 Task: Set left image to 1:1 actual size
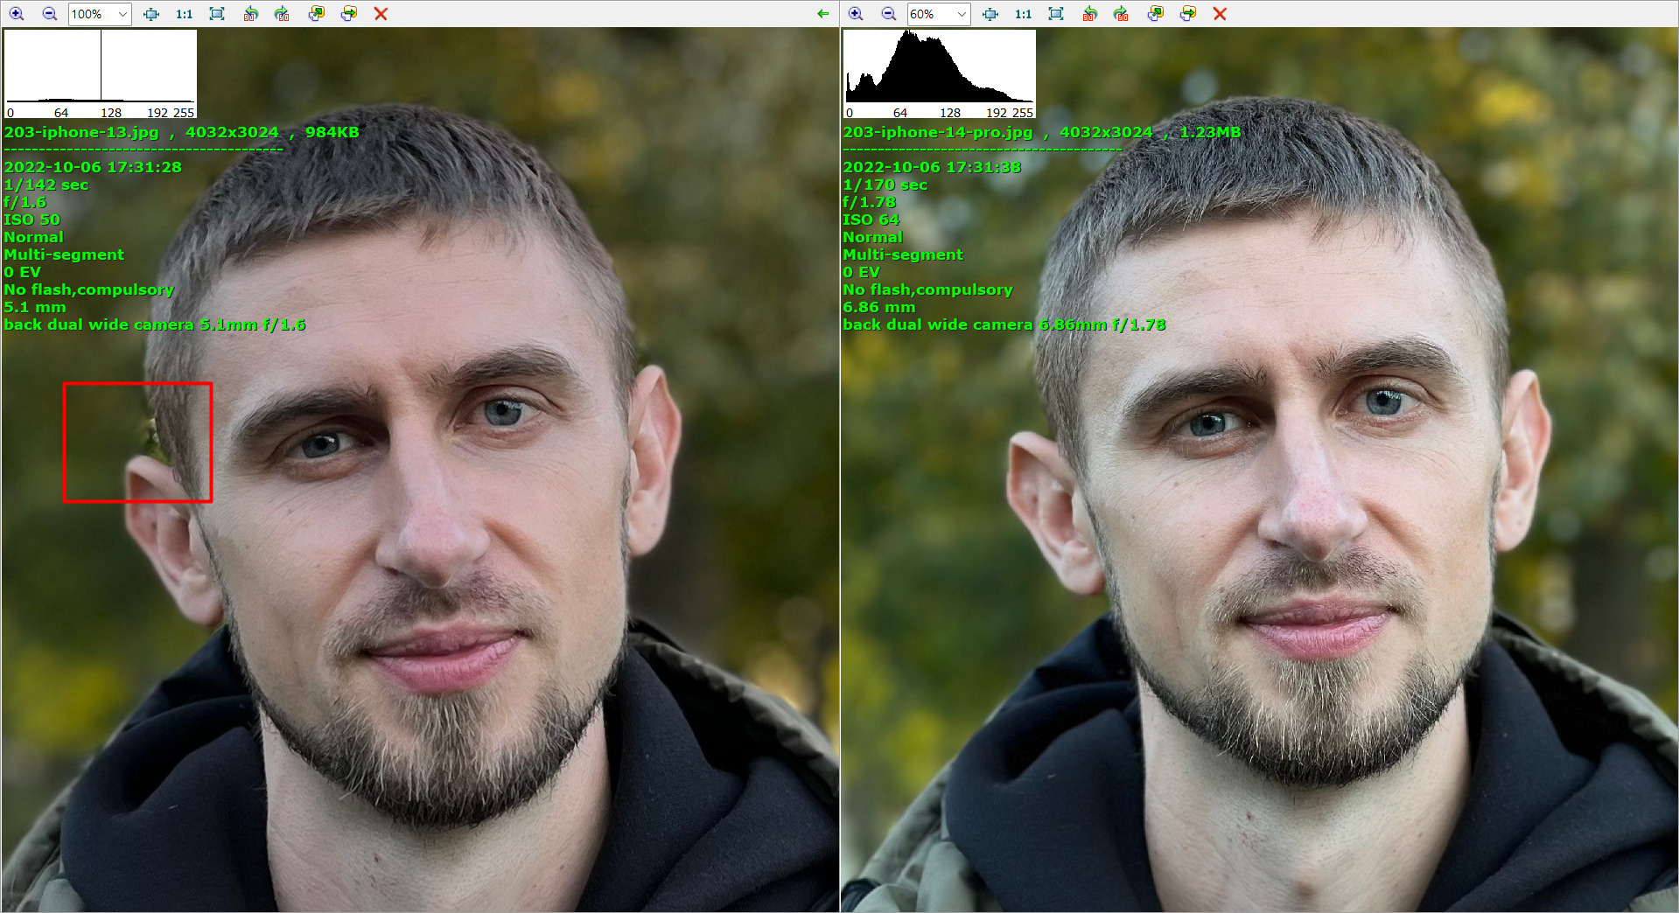pos(184,14)
